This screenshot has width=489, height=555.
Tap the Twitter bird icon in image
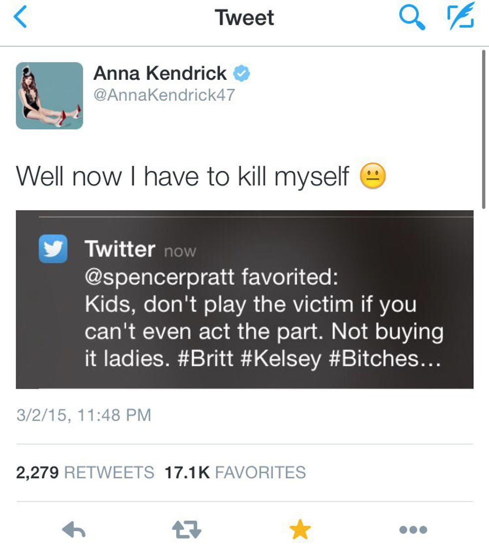pyautogui.click(x=53, y=249)
